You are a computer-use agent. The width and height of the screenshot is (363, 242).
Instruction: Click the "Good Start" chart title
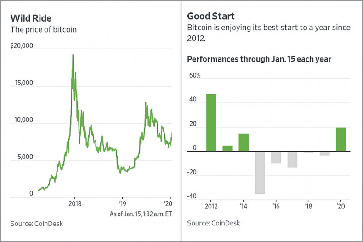(x=211, y=17)
